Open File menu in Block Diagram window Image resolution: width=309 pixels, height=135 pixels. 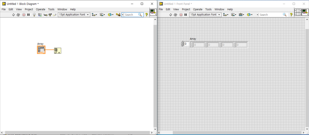[x=4, y=9]
